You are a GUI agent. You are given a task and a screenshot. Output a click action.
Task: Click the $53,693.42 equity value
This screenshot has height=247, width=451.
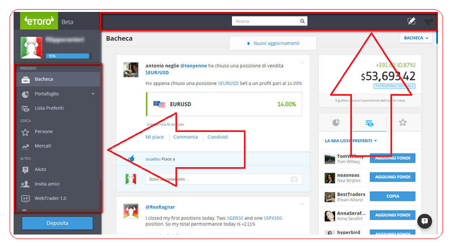pyautogui.click(x=388, y=76)
